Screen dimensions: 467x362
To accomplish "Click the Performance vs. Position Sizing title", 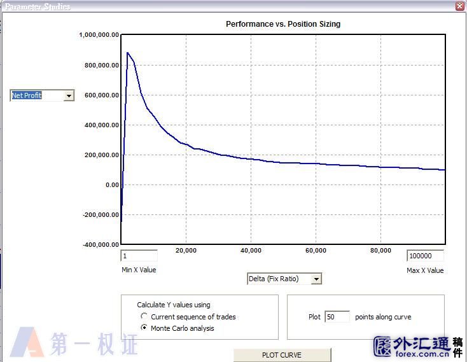I will (x=283, y=24).
